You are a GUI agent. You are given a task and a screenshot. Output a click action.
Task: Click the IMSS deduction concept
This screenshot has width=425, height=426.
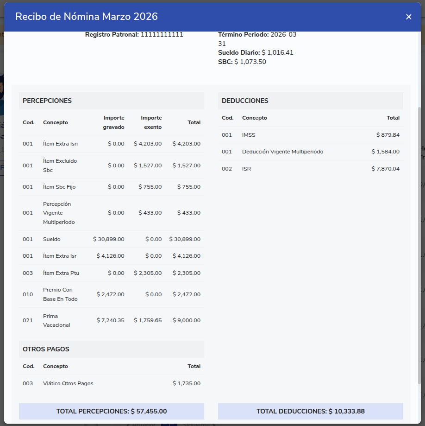pyautogui.click(x=249, y=135)
